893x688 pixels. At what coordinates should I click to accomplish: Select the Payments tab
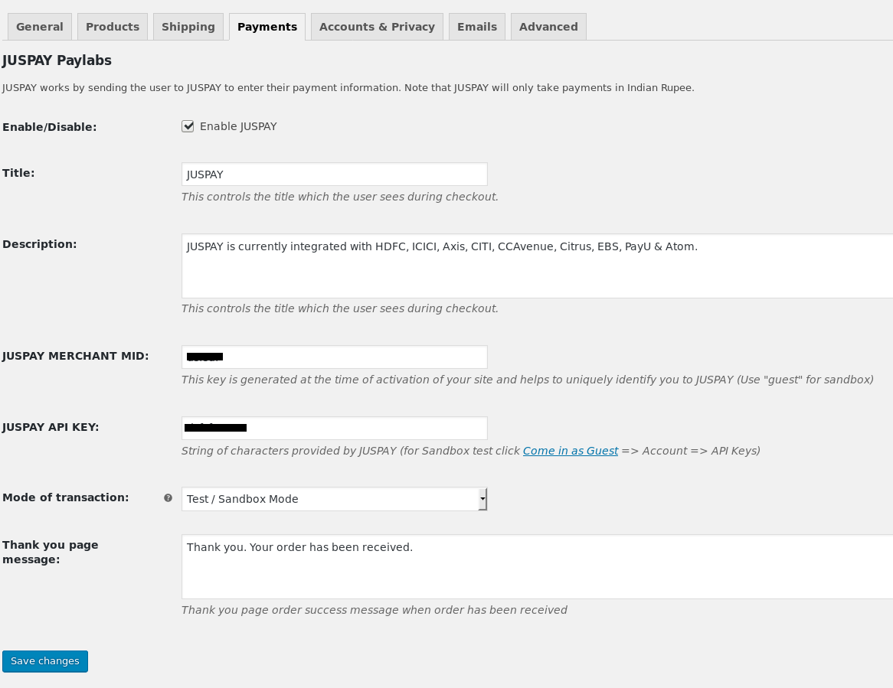(267, 27)
